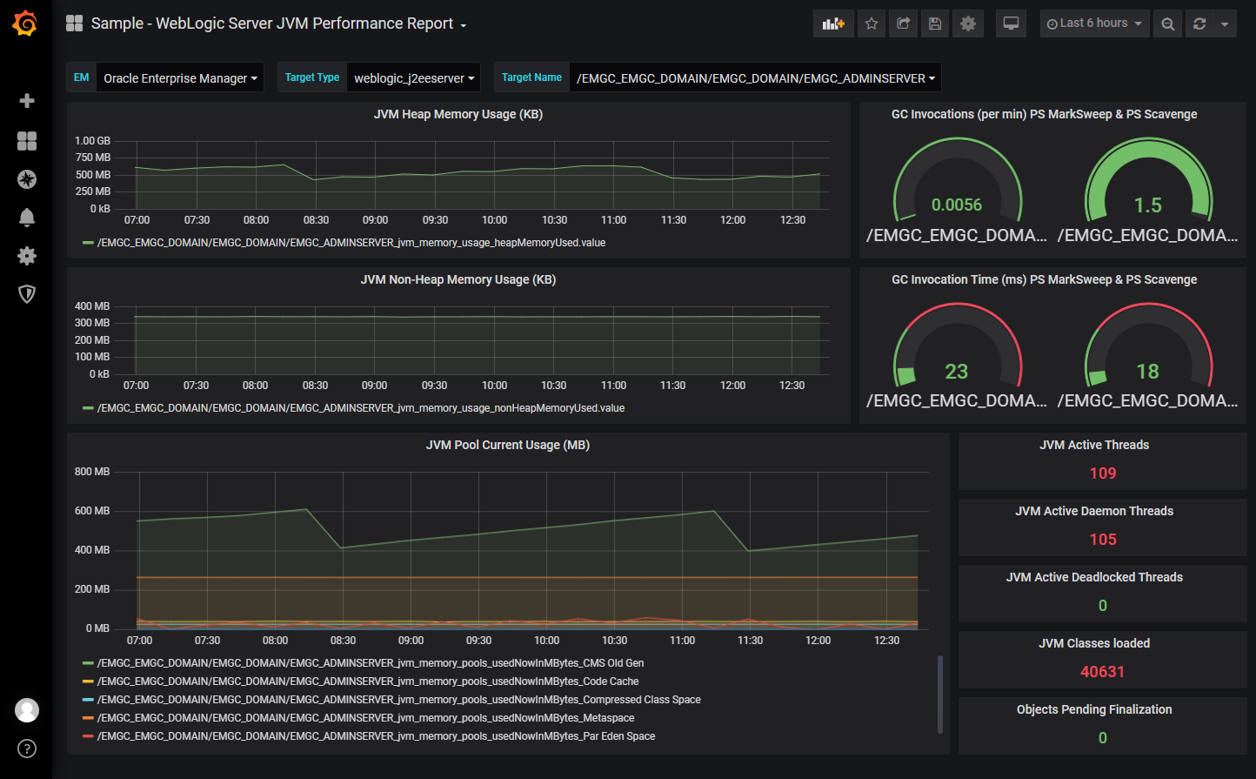Open GC Invocations (per min) panel title
1256x779 pixels.
coord(1044,114)
